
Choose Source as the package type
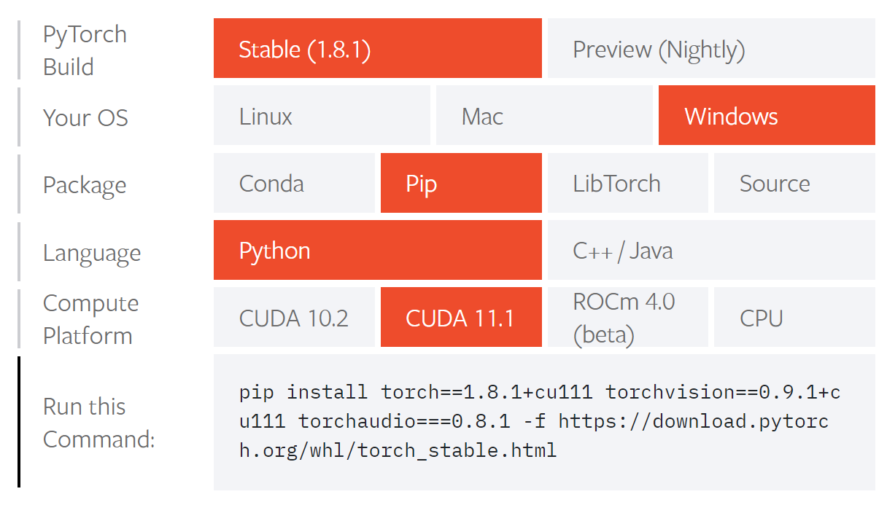[794, 183]
